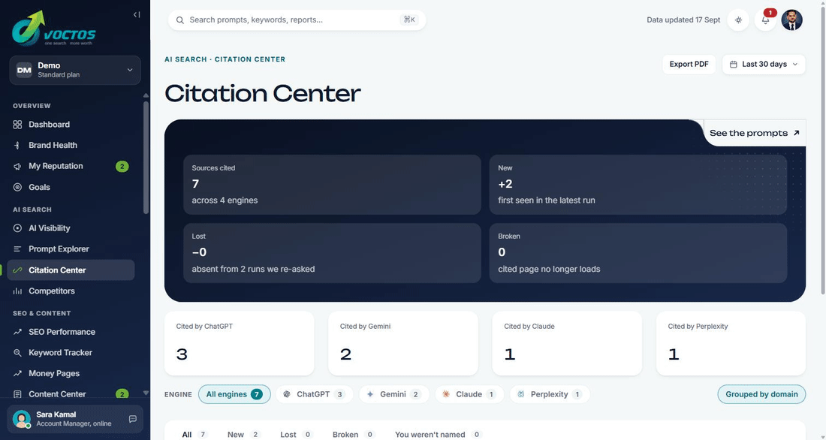Open Prompt Explorer in the sidebar

click(71, 249)
